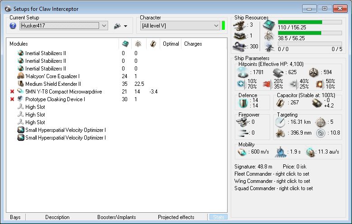This screenshot has width=352, height=224.
Task: Click the max locked targets icon
Action: [x=320, y=122]
